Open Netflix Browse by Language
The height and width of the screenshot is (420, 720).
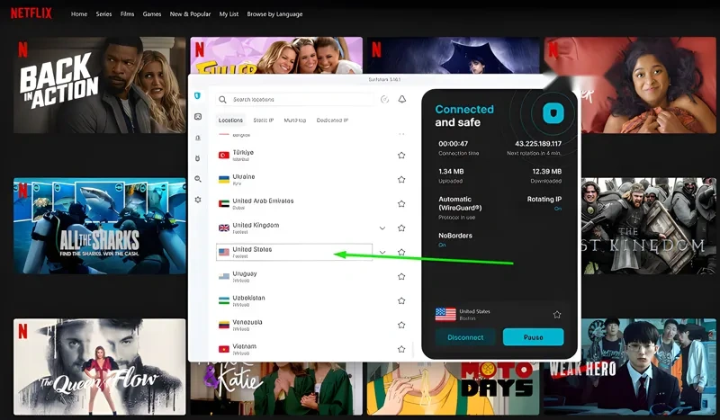tap(274, 14)
